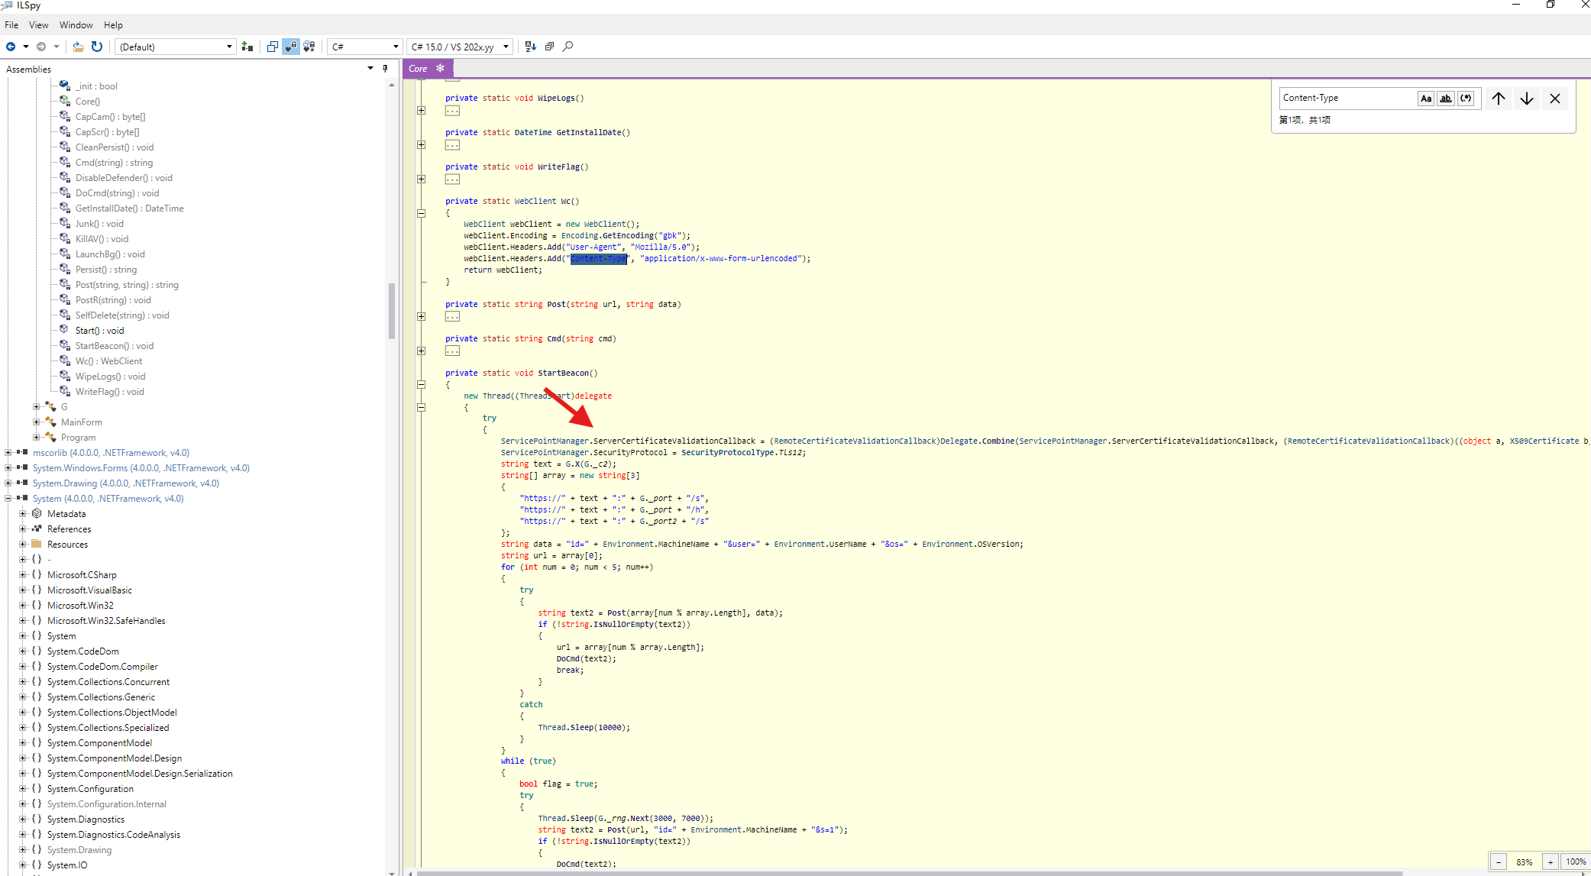Collapse the StartBeacon() code block

(421, 385)
